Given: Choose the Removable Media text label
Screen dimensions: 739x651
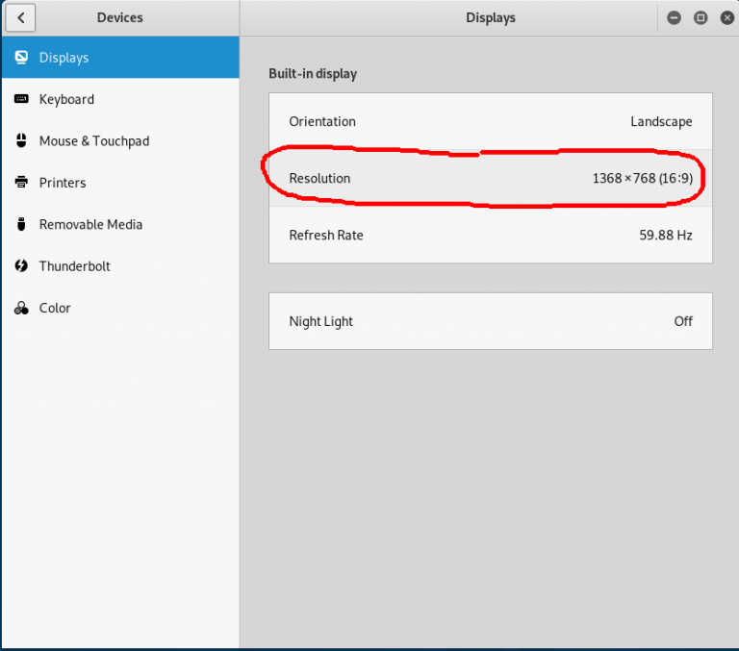Looking at the screenshot, I should (90, 224).
